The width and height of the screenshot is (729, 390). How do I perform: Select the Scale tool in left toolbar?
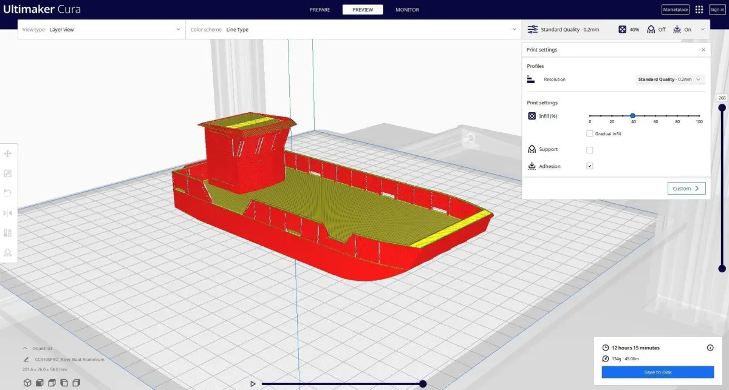coord(8,173)
